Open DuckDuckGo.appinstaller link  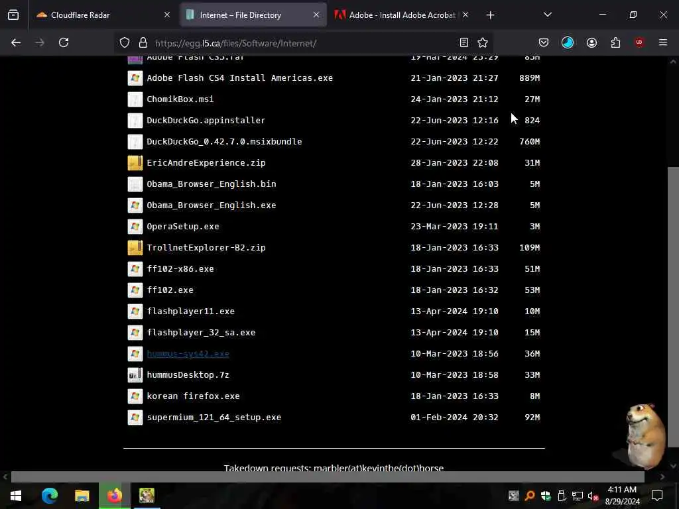coord(206,121)
